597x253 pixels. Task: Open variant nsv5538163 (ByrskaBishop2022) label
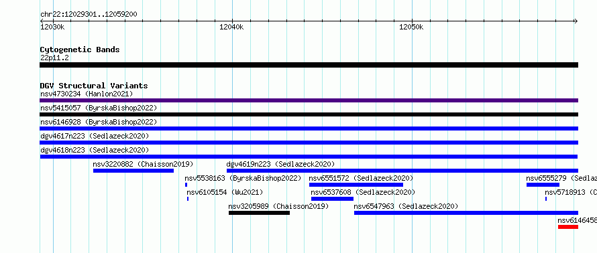pyautogui.click(x=243, y=178)
